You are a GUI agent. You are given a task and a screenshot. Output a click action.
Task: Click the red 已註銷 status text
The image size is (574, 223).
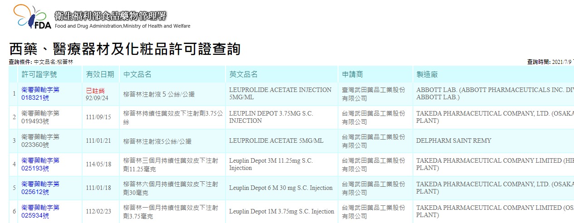click(x=95, y=90)
